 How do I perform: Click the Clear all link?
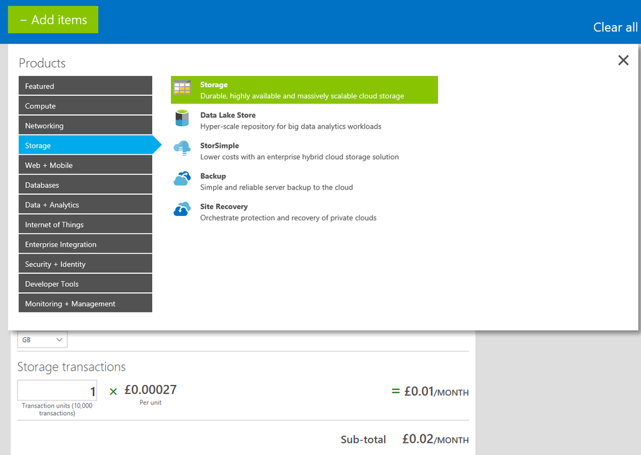coord(615,28)
